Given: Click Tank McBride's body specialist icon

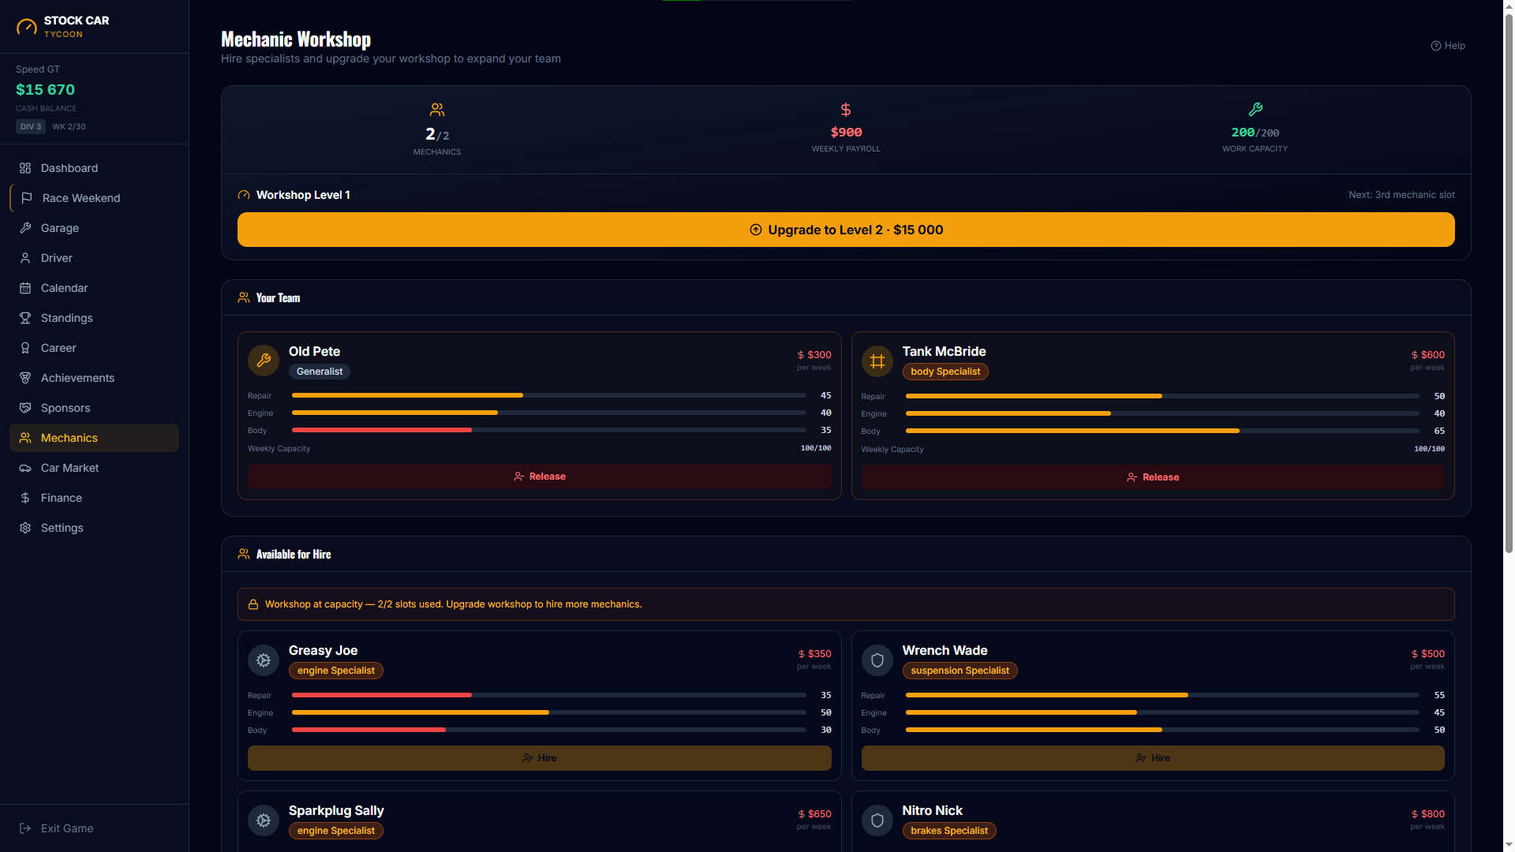Looking at the screenshot, I should (877, 361).
